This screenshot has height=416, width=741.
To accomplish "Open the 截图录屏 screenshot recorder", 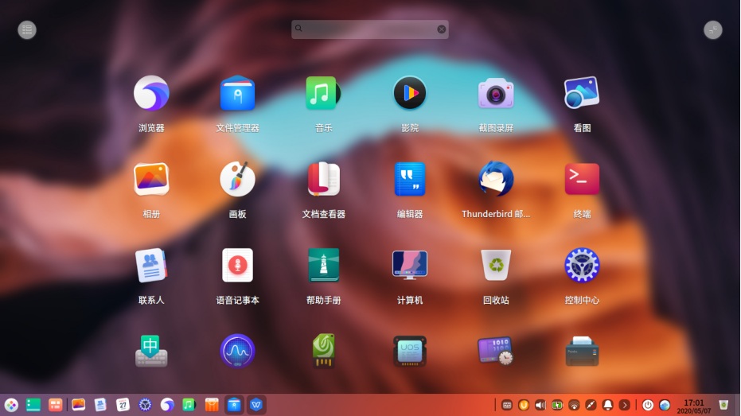I will tap(496, 93).
